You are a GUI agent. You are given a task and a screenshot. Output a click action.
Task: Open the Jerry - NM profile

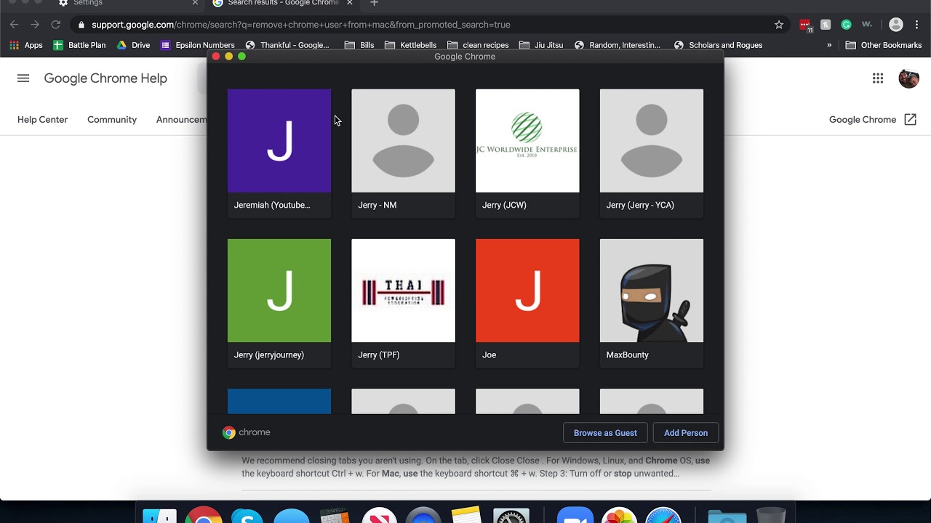(403, 153)
